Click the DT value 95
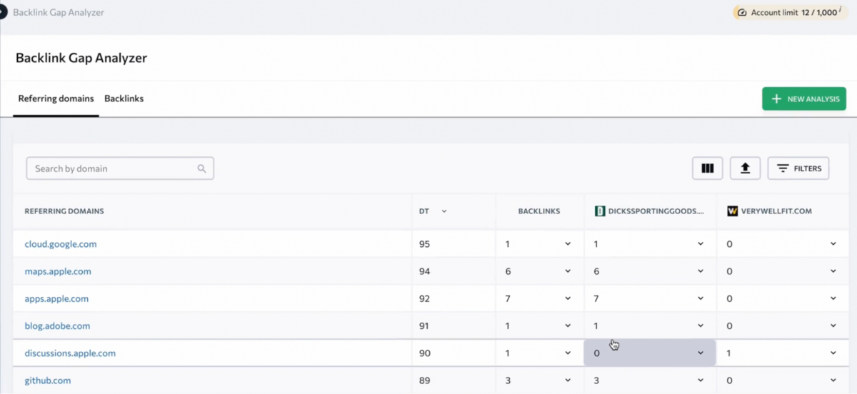The height and width of the screenshot is (394, 857). pos(424,244)
